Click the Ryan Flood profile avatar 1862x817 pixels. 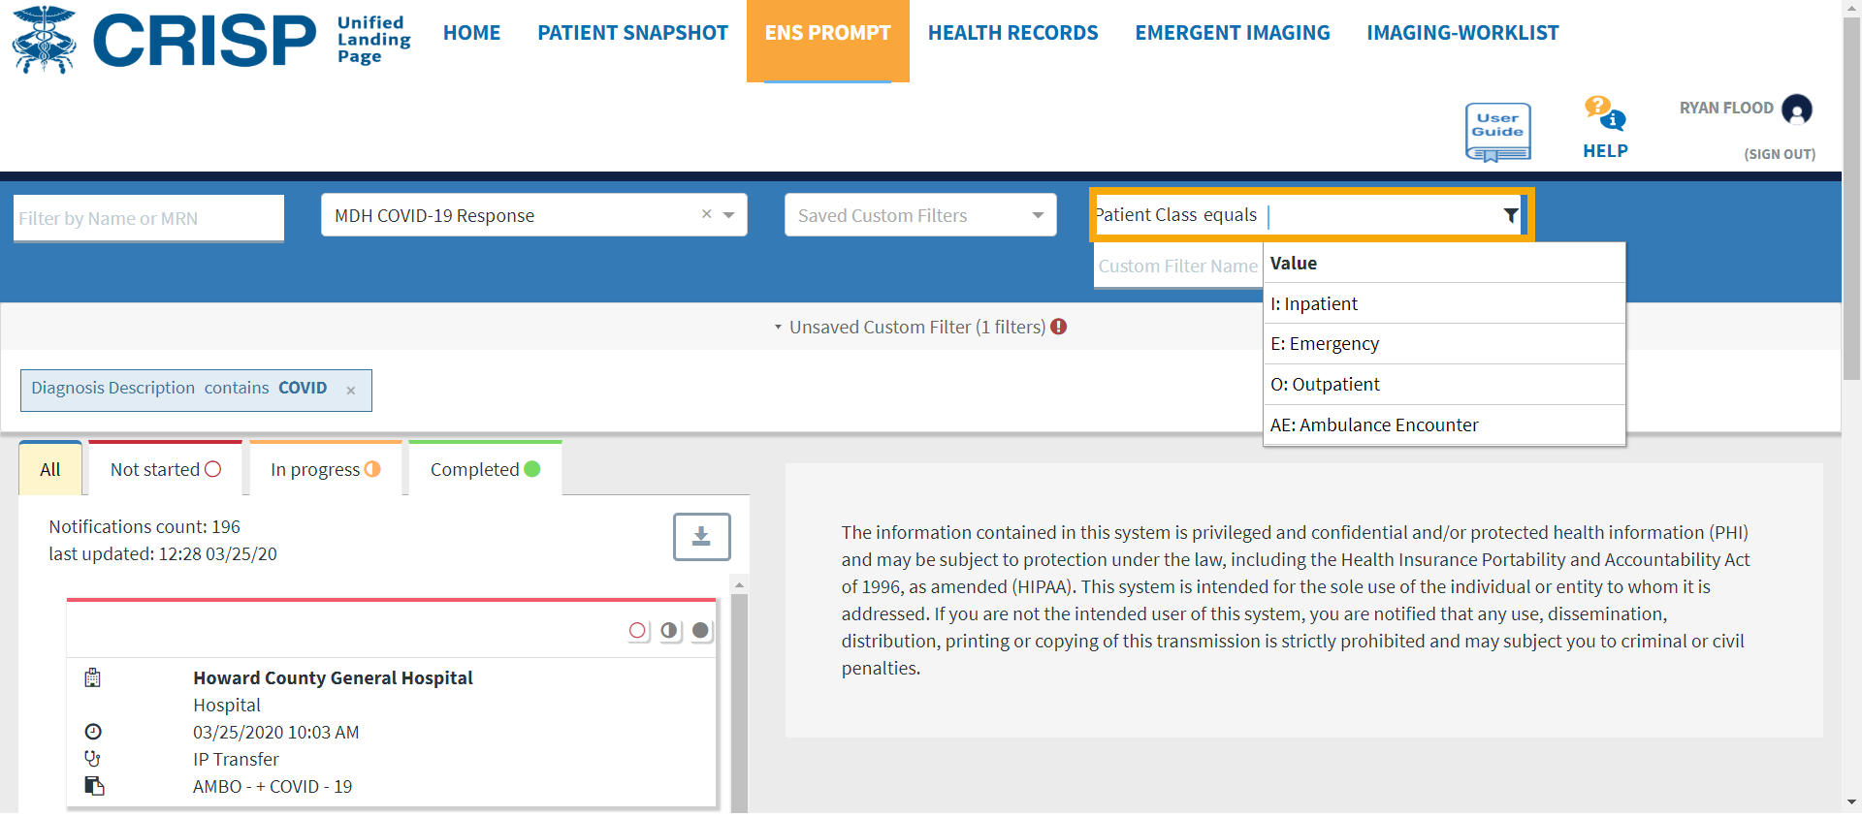[1796, 110]
